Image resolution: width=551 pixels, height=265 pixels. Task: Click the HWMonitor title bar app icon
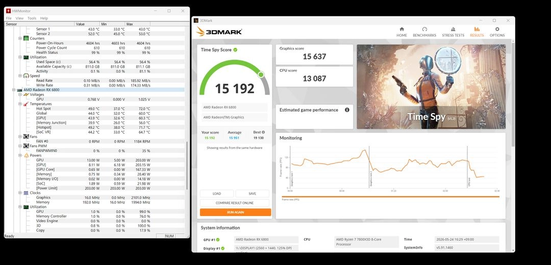click(8, 11)
